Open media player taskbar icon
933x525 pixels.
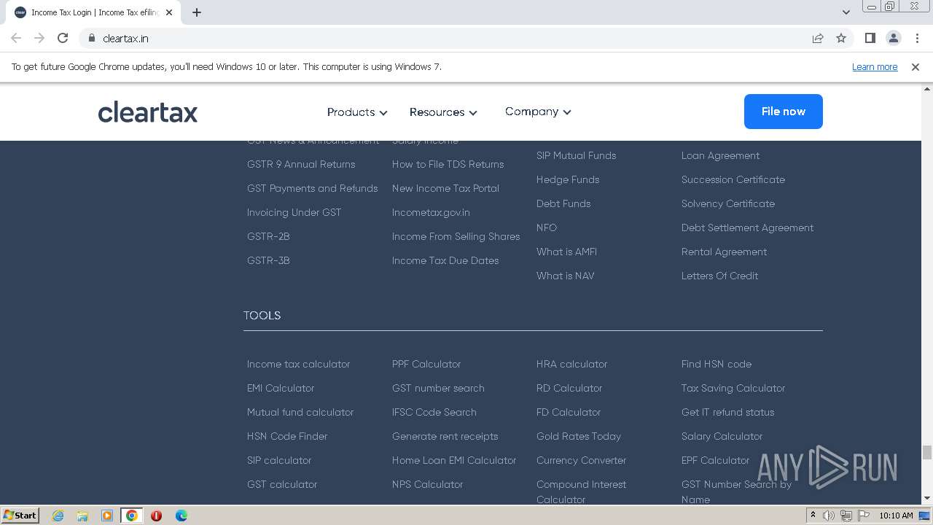click(x=107, y=516)
